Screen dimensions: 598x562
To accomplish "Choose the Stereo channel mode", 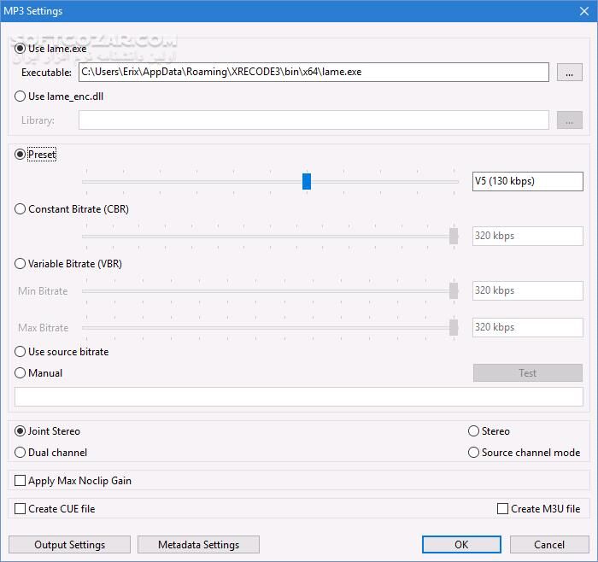I will [473, 431].
